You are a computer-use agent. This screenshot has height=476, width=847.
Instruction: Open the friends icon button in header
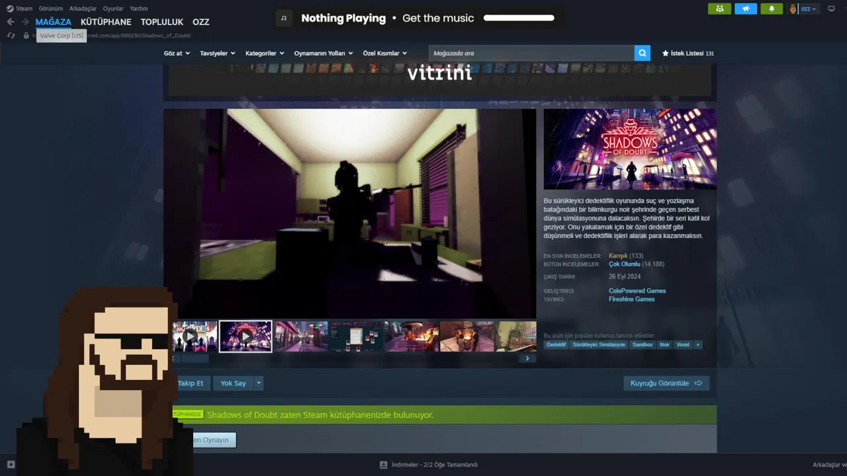point(719,9)
